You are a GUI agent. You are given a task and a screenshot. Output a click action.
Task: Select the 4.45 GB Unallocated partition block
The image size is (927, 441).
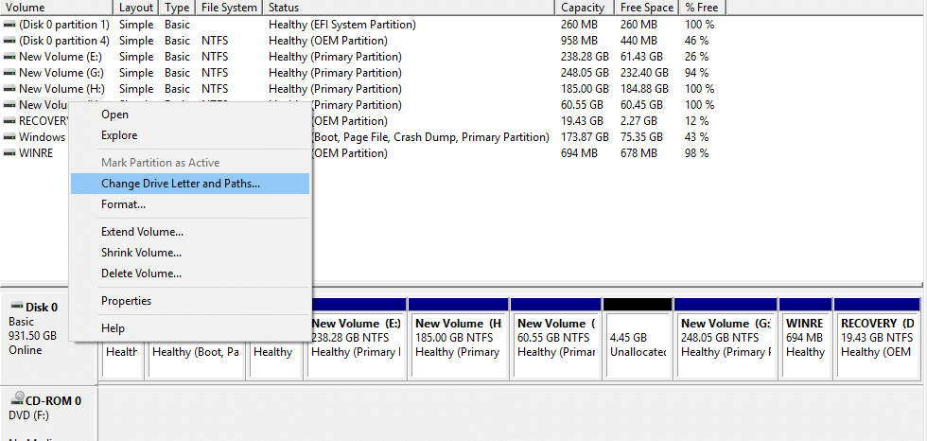(637, 345)
